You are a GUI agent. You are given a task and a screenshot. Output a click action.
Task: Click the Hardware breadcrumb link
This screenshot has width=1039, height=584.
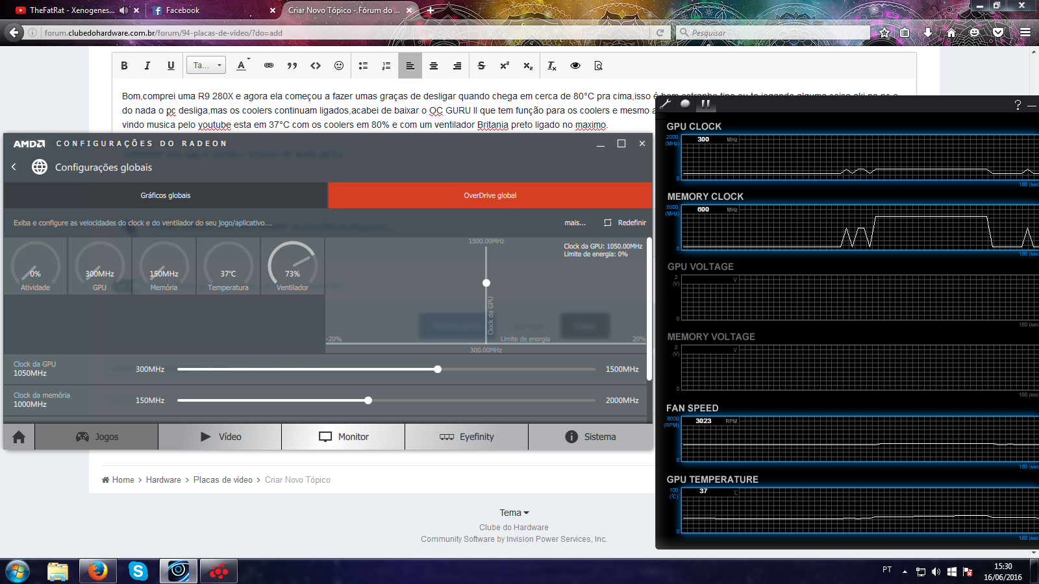pyautogui.click(x=164, y=480)
